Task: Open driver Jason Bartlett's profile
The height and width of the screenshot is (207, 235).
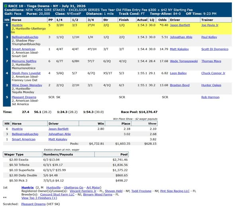Action: [180, 25]
